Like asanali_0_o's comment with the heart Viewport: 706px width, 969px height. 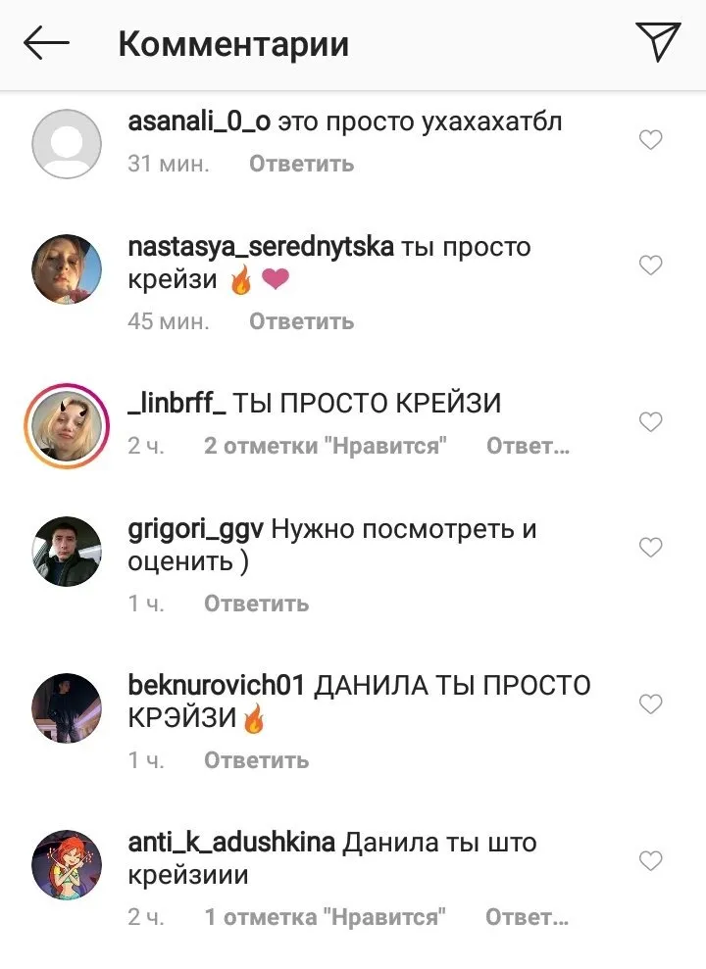pyautogui.click(x=650, y=140)
